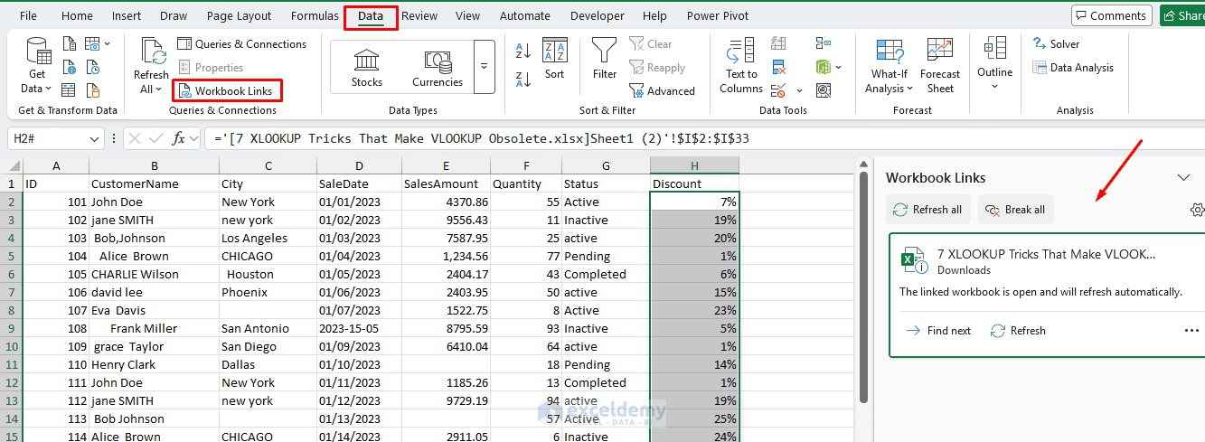The height and width of the screenshot is (442, 1205).
Task: Click From Web icon
Action: tap(70, 67)
